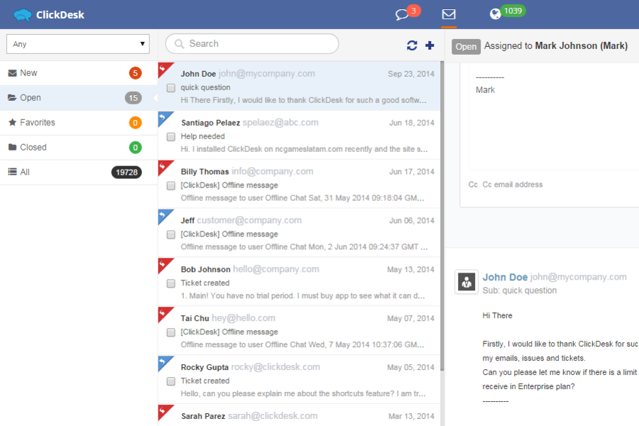Open the chats panel with 3 notifications
The width and height of the screenshot is (639, 426).
[x=402, y=13]
